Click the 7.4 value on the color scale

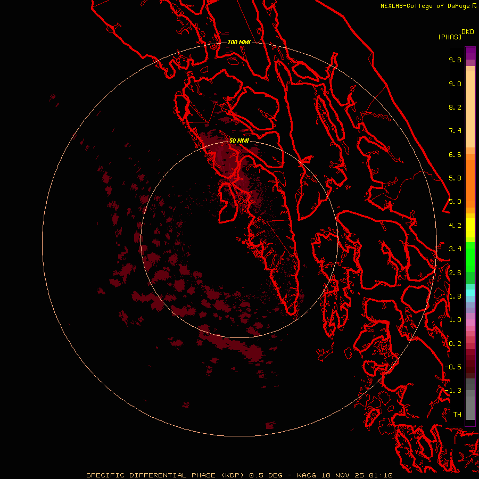[455, 131]
